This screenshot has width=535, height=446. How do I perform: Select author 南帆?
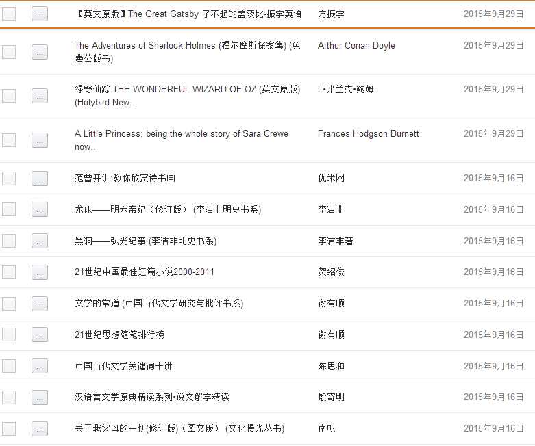(327, 428)
